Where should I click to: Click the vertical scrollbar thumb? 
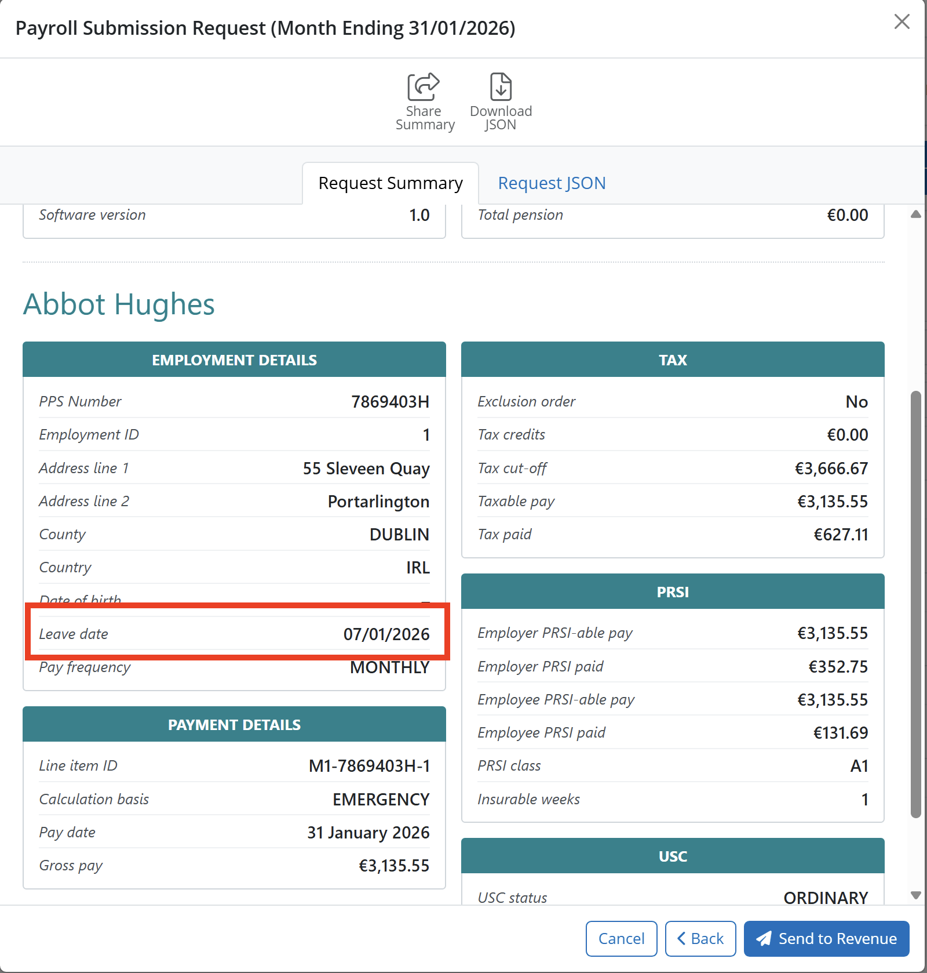point(915,604)
